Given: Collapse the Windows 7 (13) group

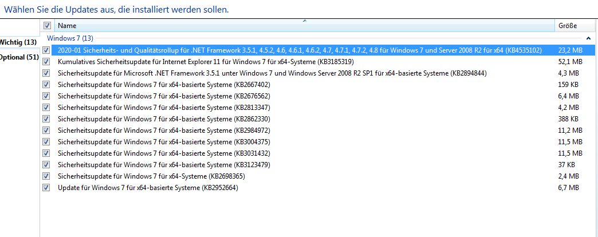Looking at the screenshot, I should point(588,38).
